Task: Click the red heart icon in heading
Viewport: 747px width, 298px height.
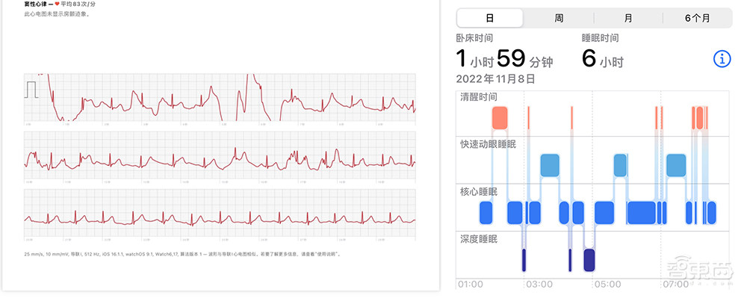Action: [x=58, y=4]
